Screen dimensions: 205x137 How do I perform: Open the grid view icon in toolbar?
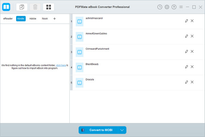49,7
